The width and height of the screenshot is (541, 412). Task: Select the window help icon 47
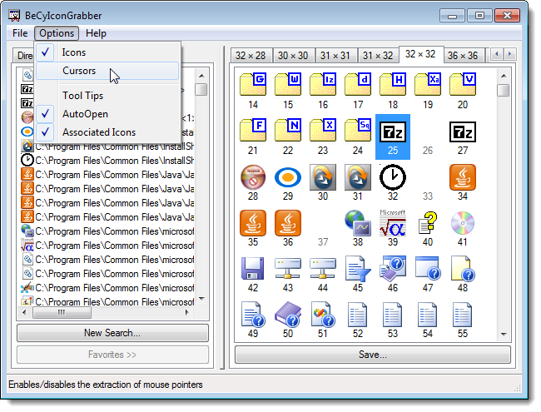(428, 269)
